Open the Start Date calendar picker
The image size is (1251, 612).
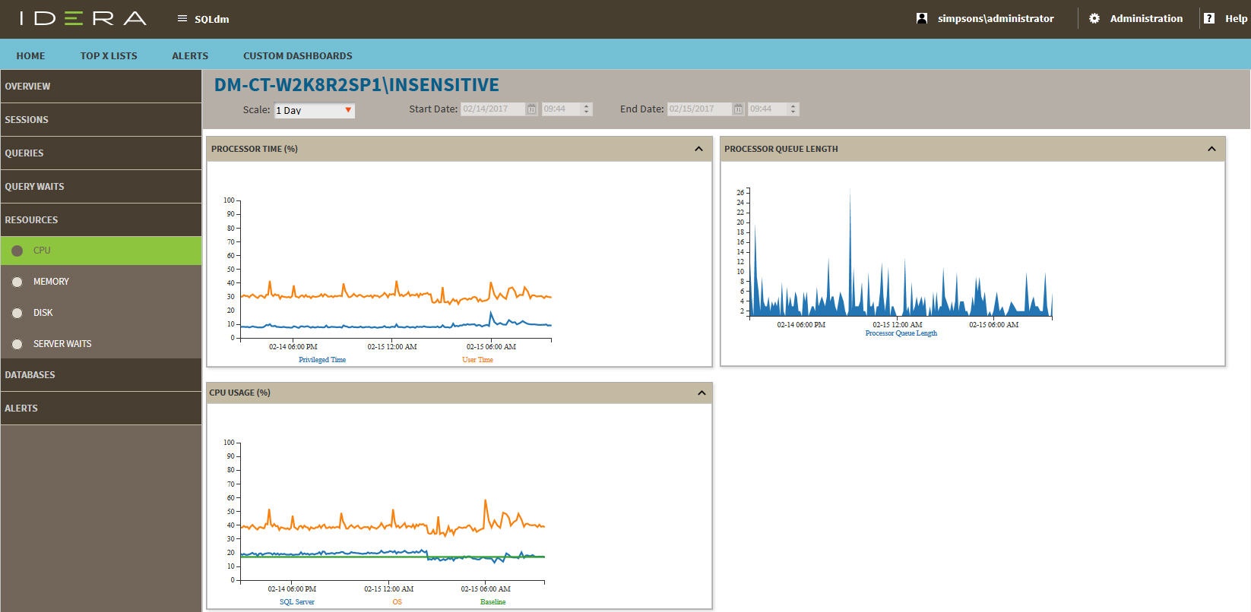coord(532,109)
